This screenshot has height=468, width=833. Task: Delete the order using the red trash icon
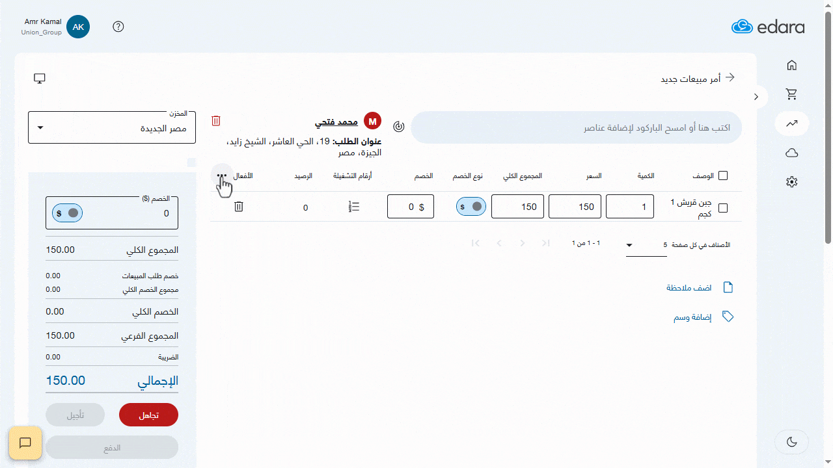(215, 121)
